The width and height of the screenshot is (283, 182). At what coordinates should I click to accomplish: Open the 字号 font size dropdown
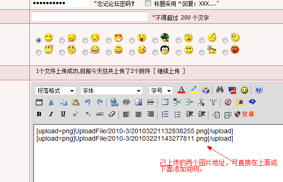point(161,91)
